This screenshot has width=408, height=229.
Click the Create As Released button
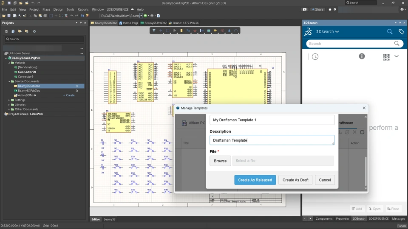[x=255, y=180]
